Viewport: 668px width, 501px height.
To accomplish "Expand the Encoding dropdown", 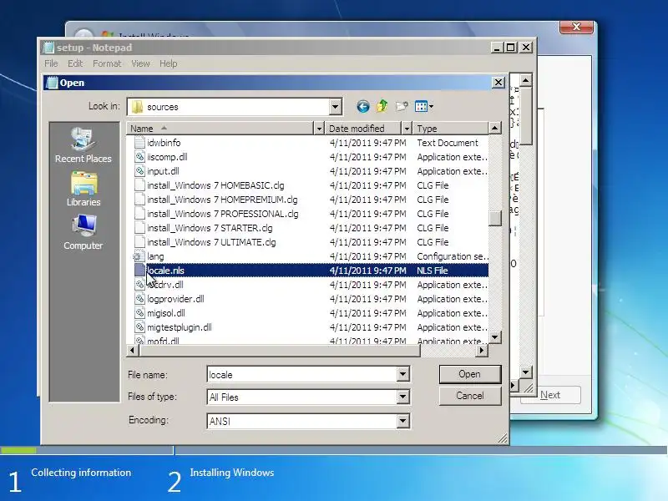I will click(402, 421).
